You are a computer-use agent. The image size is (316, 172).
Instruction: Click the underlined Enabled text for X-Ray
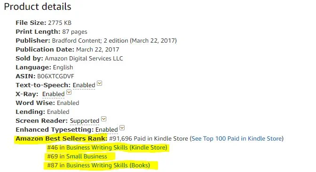[x=54, y=94]
